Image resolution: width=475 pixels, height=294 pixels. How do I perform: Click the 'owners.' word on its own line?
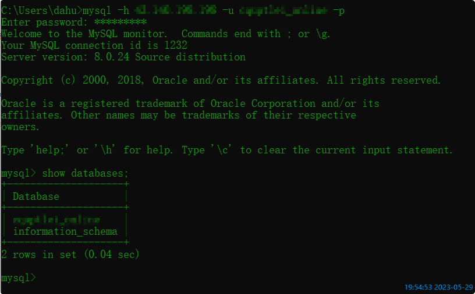[x=20, y=127]
